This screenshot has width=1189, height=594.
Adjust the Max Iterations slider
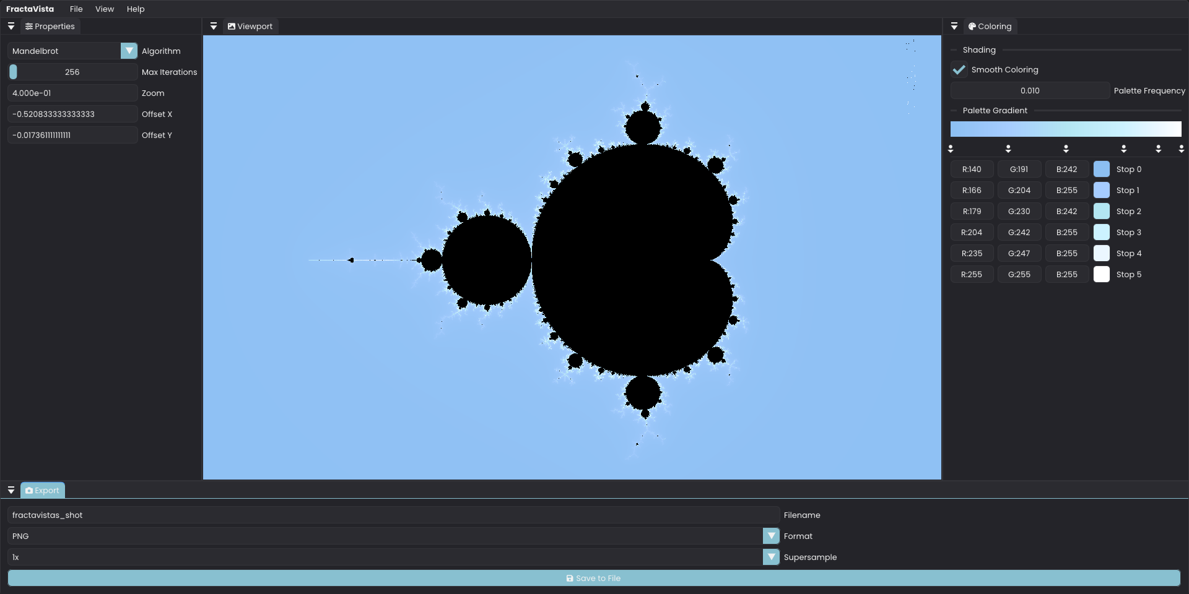pos(72,72)
